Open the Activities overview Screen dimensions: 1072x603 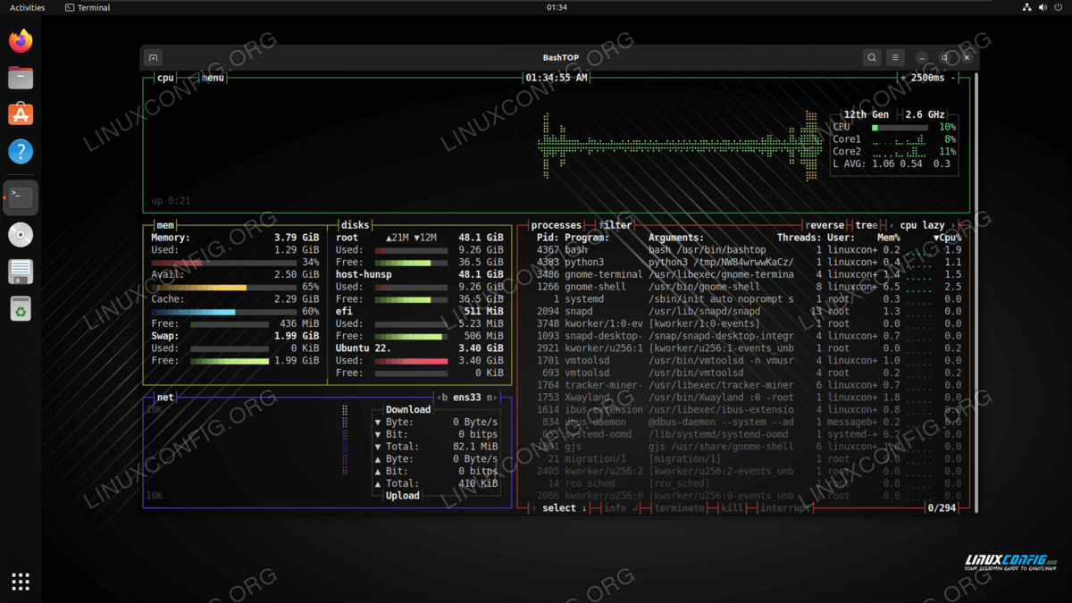tap(27, 7)
